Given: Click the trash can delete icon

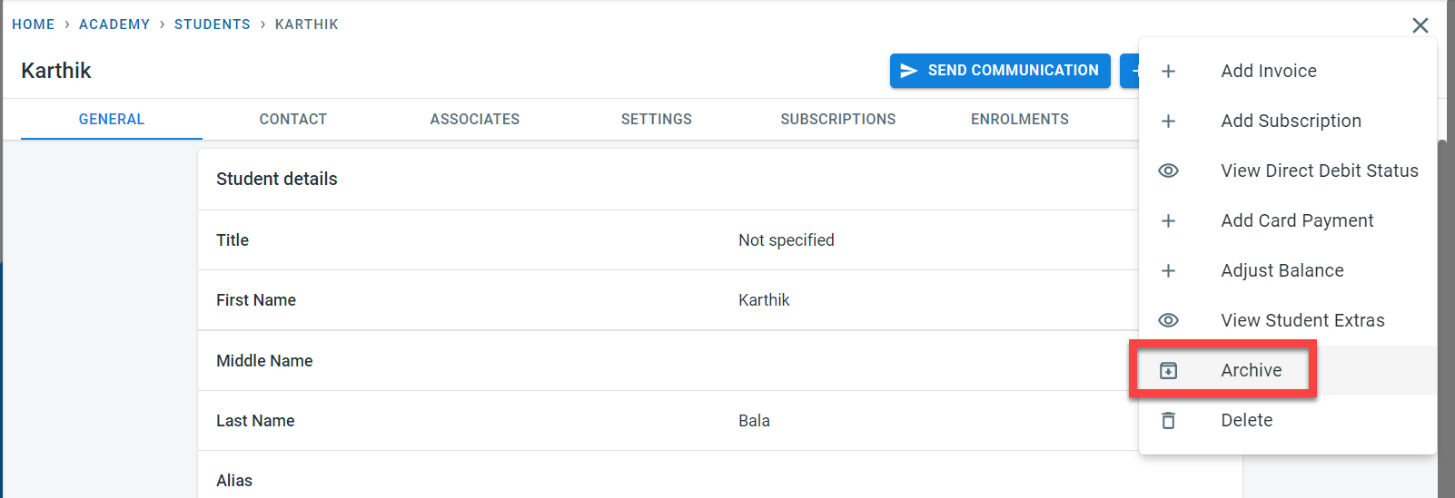Looking at the screenshot, I should pyautogui.click(x=1168, y=420).
